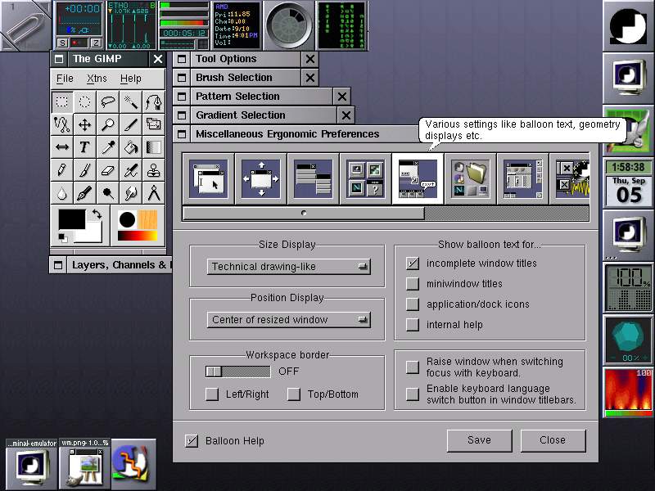Reset default colors small black-white icon
This screenshot has height=491, width=655.
click(63, 238)
